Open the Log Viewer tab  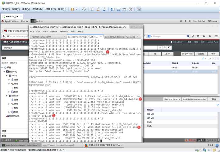(187, 54)
